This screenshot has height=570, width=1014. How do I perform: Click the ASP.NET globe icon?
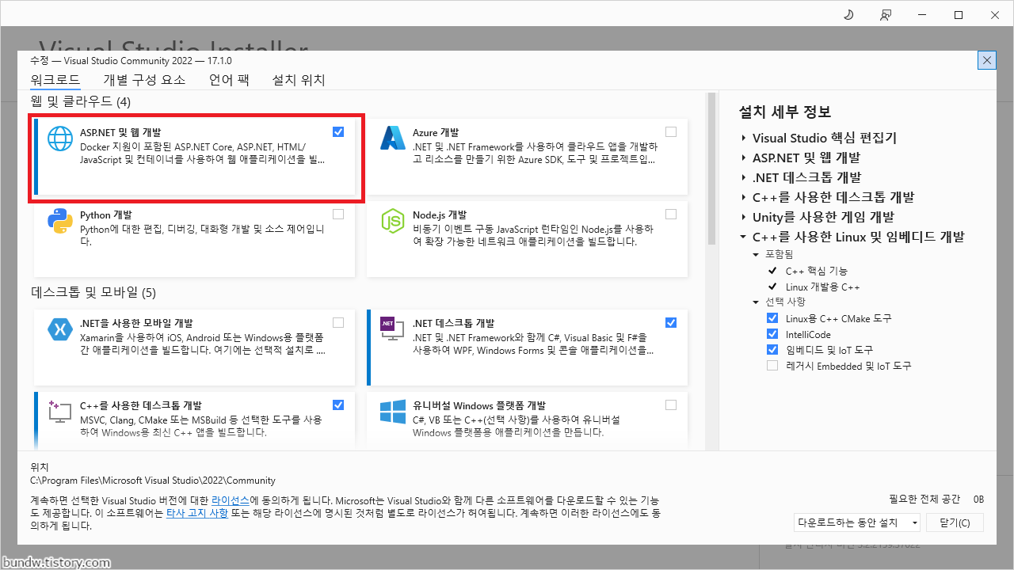[60, 139]
